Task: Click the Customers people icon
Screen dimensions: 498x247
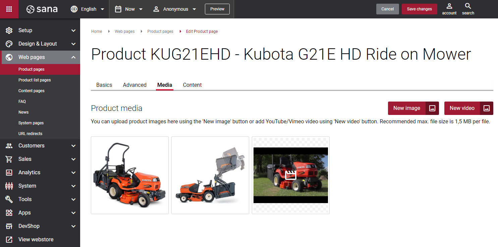Action: [x=9, y=146]
